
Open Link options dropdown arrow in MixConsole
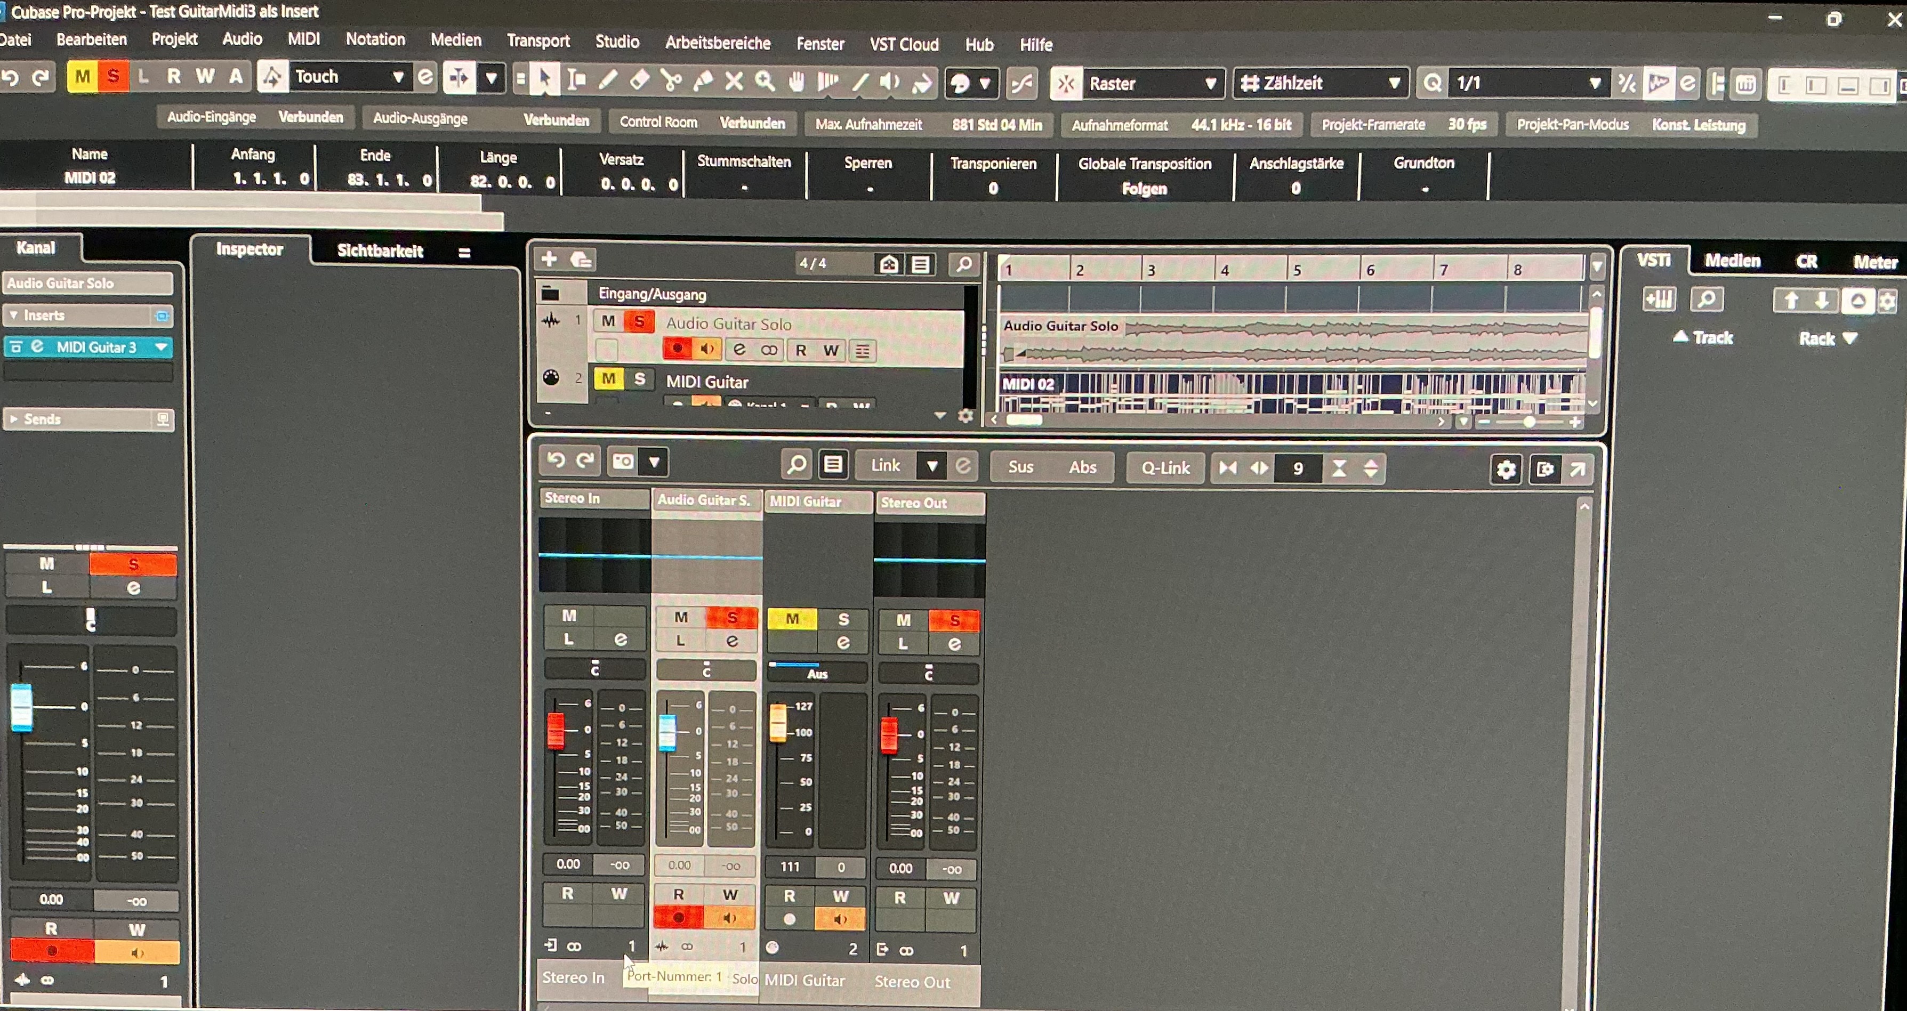point(931,466)
